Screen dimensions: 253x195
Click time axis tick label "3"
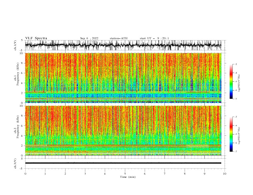click(x=85, y=174)
